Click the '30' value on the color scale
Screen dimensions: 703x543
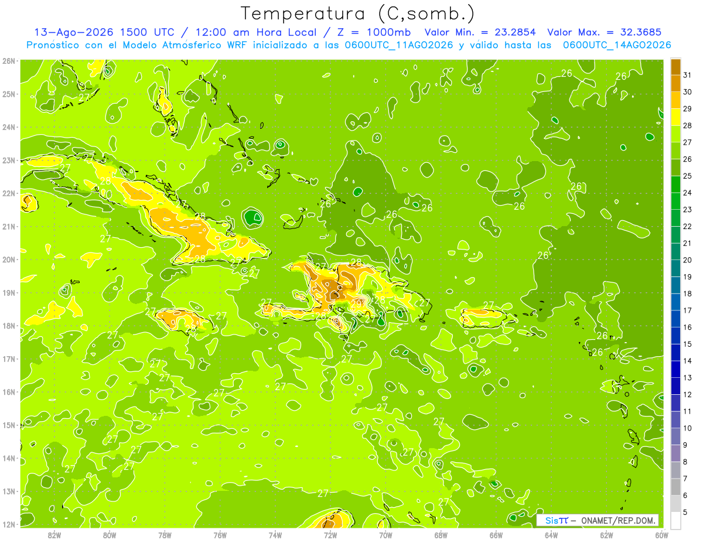(687, 91)
